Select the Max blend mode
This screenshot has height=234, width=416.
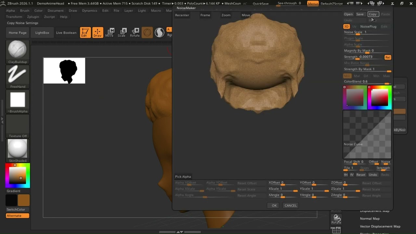pos(386,76)
